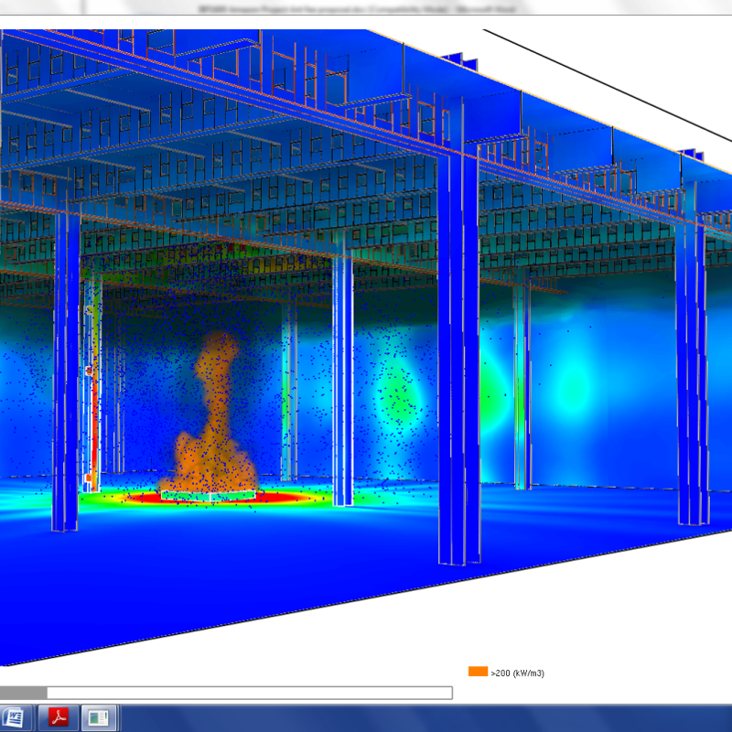Click the green hot spot on the back wall
This screenshot has height=732, width=732.
pos(397,396)
